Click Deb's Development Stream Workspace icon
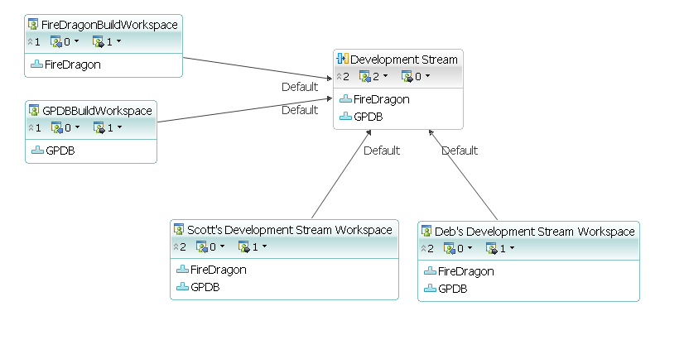The height and width of the screenshot is (354, 684). click(427, 231)
